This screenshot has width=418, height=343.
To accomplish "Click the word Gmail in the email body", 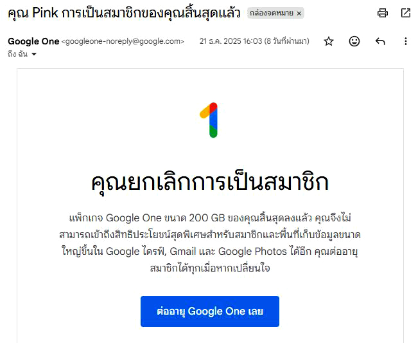I will (183, 251).
